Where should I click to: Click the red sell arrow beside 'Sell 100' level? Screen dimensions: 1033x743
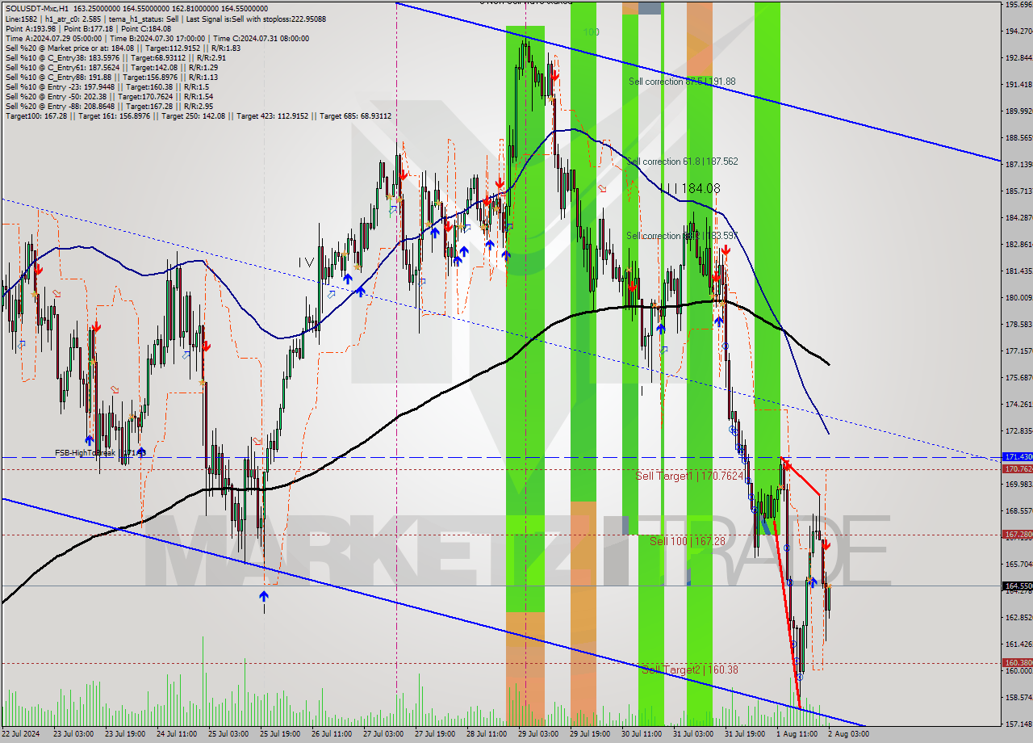click(x=826, y=545)
